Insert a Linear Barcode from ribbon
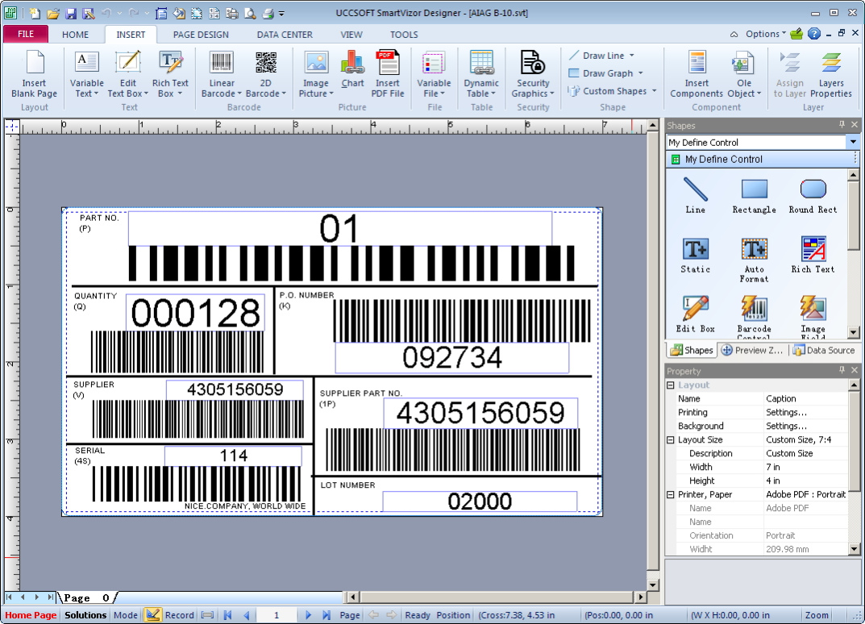The image size is (865, 624). (222, 64)
